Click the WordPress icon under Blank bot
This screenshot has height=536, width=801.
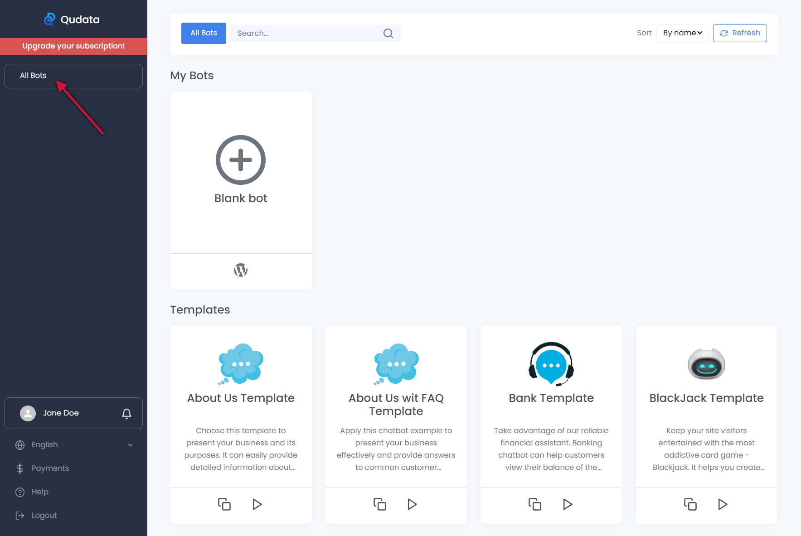coord(240,270)
